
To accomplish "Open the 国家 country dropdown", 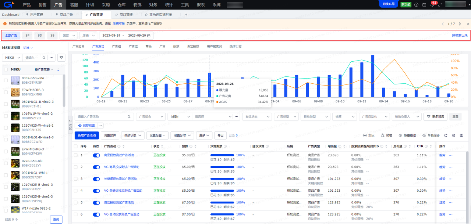I will coord(69,36).
